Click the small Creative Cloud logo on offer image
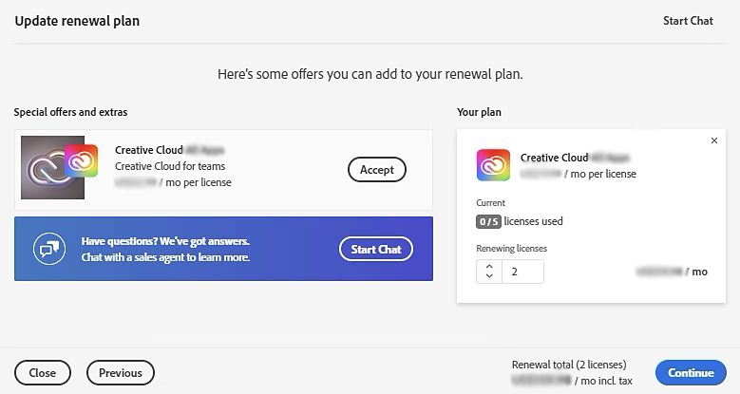This screenshot has width=740, height=394. tap(81, 160)
